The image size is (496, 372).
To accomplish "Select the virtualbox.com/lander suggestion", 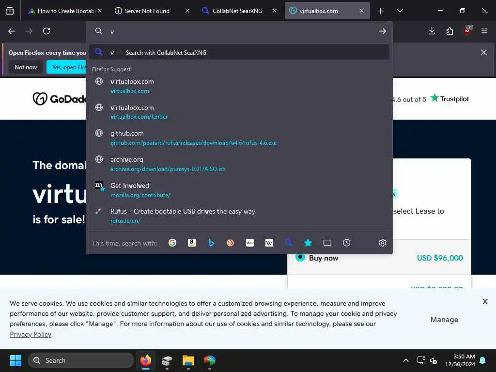I will [239, 112].
